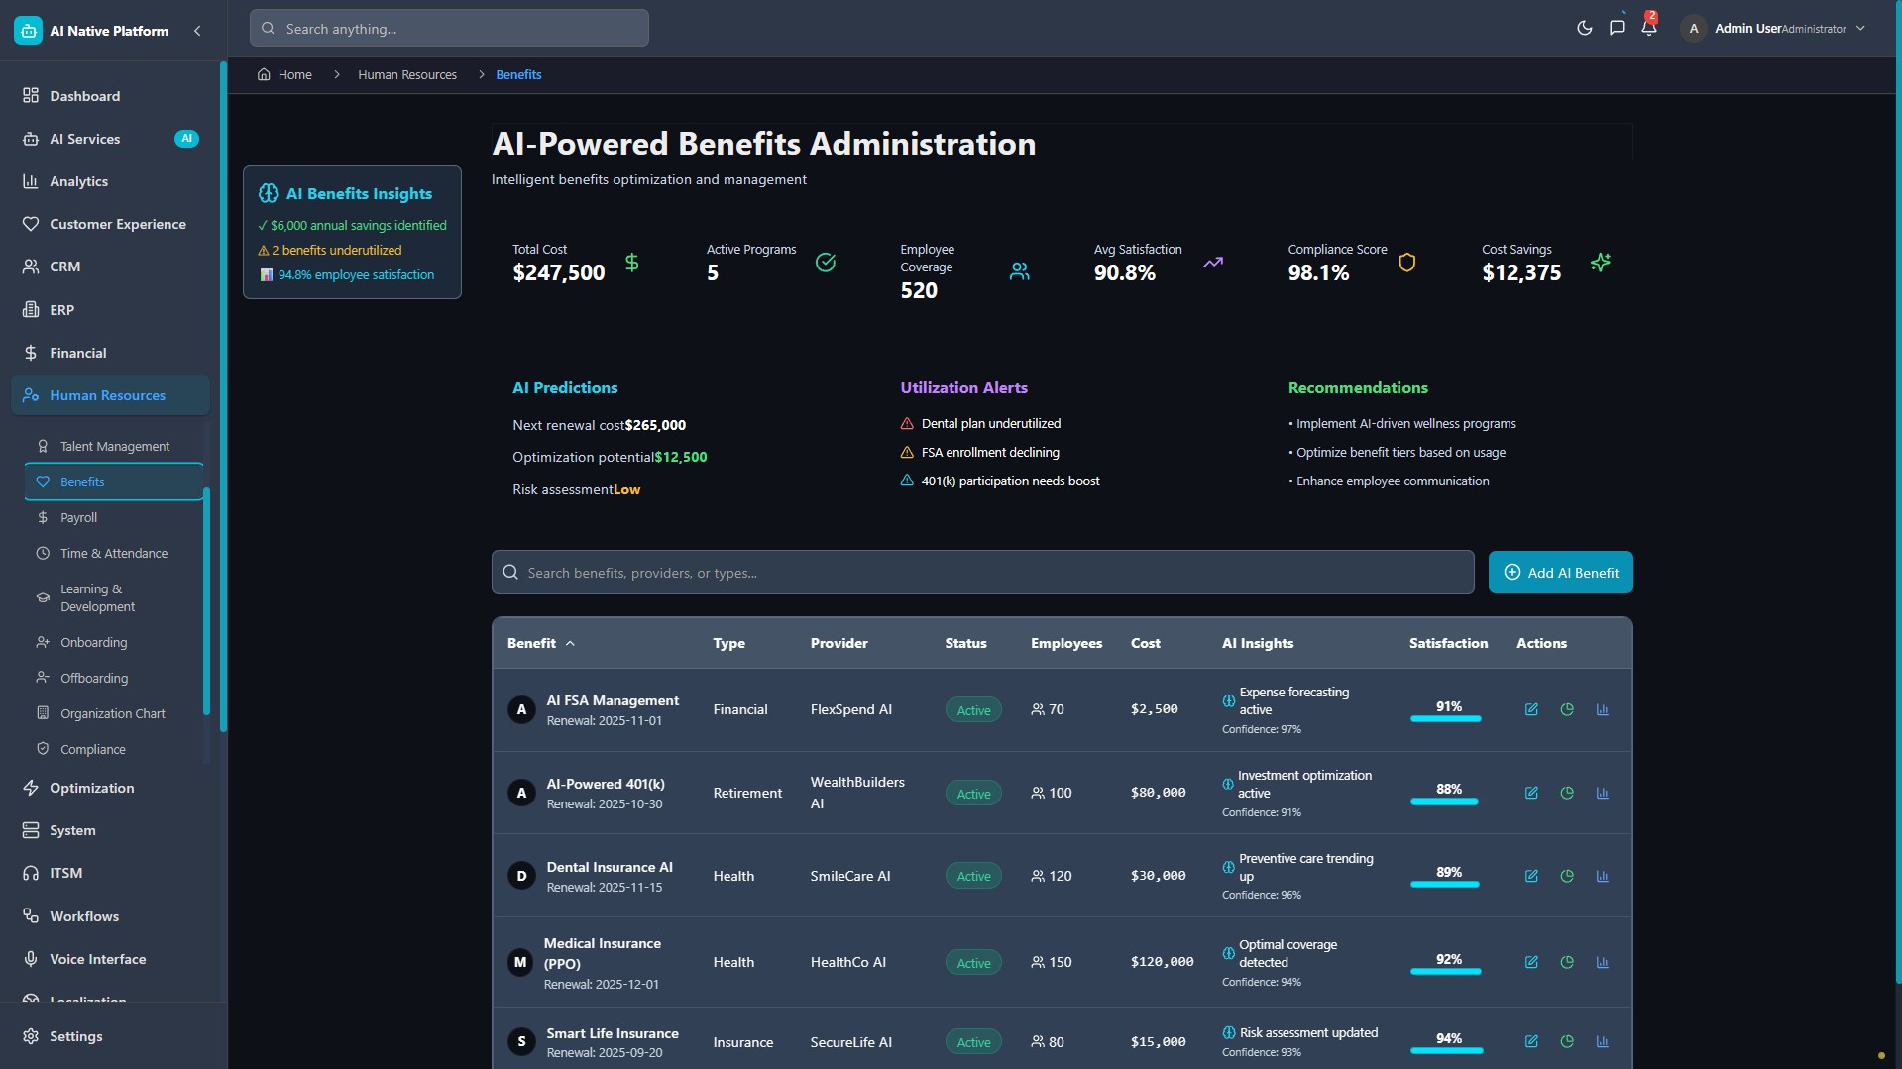Open optimize icon for Medical Insurance (PPO)
The height and width of the screenshot is (1069, 1902).
click(1567, 963)
